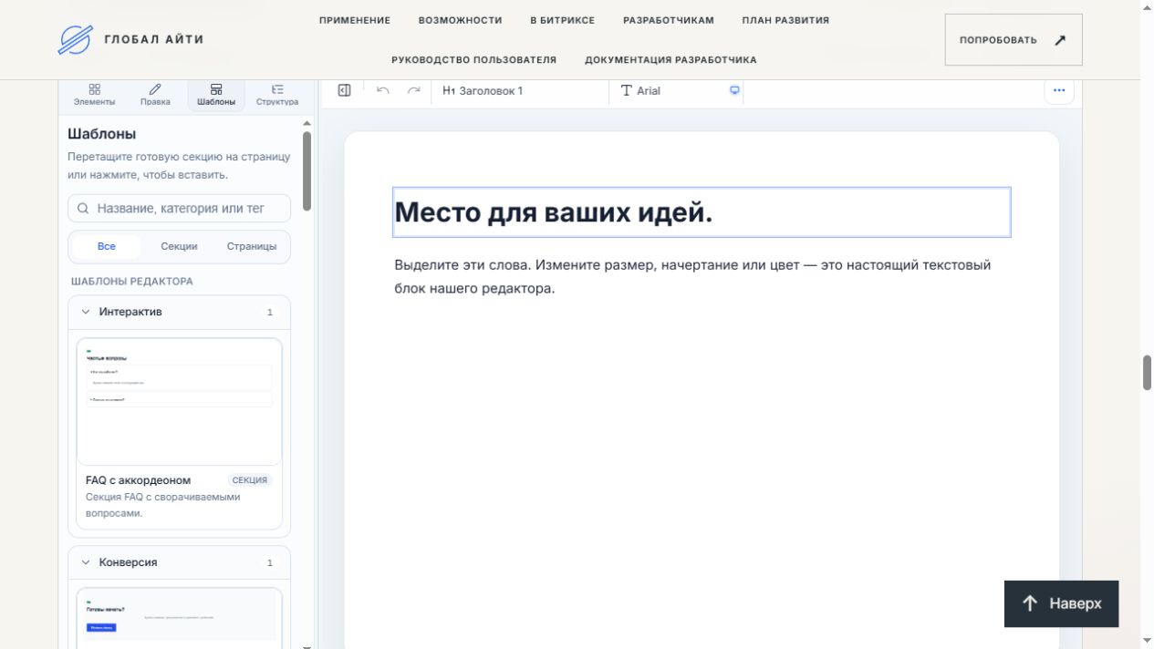Click the search magnifier icon
The image size is (1154, 649).
coord(83,209)
